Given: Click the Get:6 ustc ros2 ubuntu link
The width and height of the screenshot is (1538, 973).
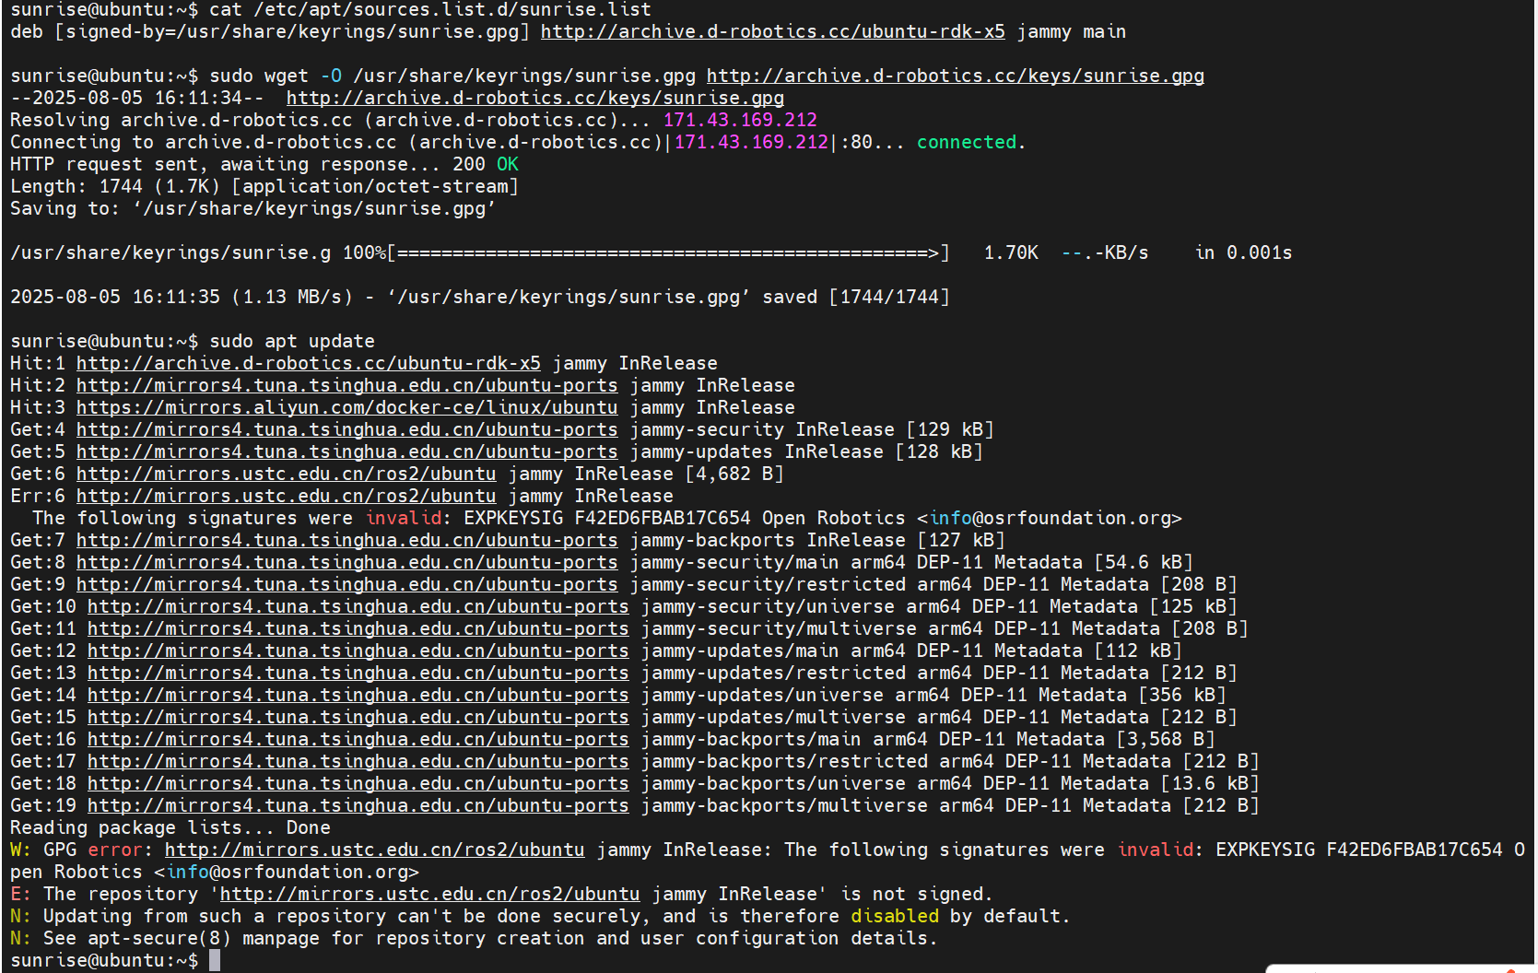Looking at the screenshot, I should [x=286, y=475].
